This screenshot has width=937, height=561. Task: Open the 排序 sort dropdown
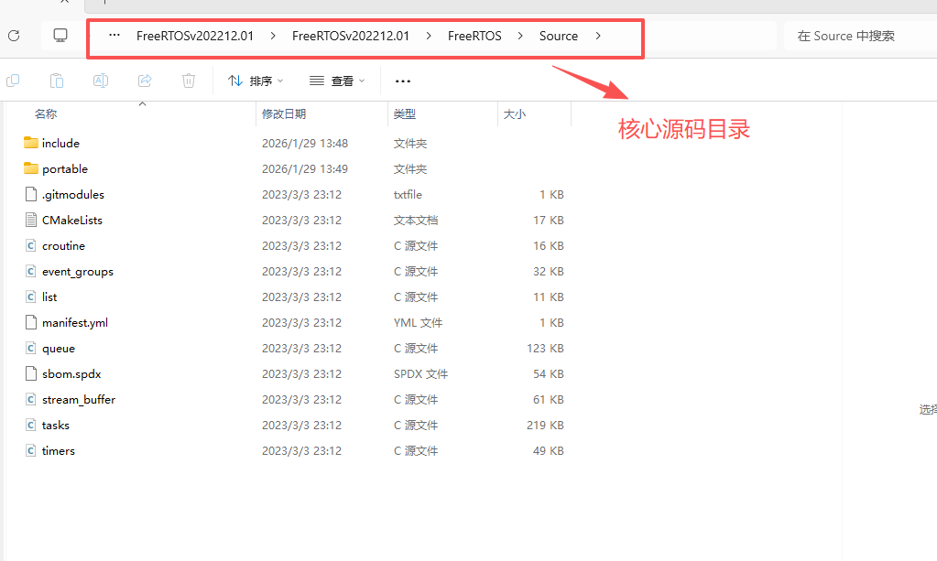pos(256,81)
